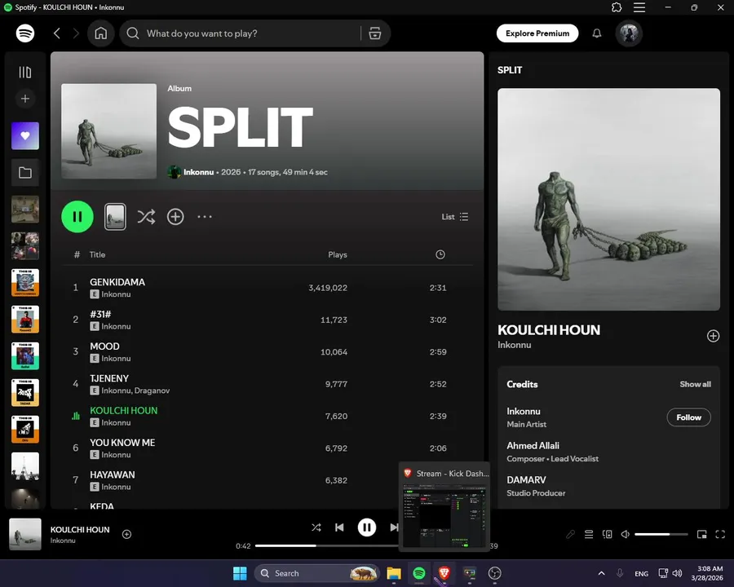Click the search box 'What do you want to play?'
This screenshot has width=734, height=587.
pyautogui.click(x=241, y=33)
